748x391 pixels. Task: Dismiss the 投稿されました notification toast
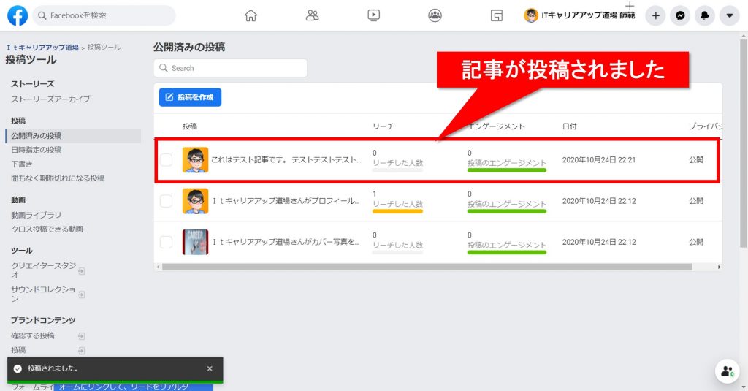coord(210,369)
